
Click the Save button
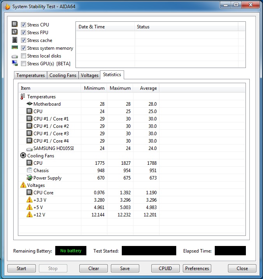click(x=125, y=269)
